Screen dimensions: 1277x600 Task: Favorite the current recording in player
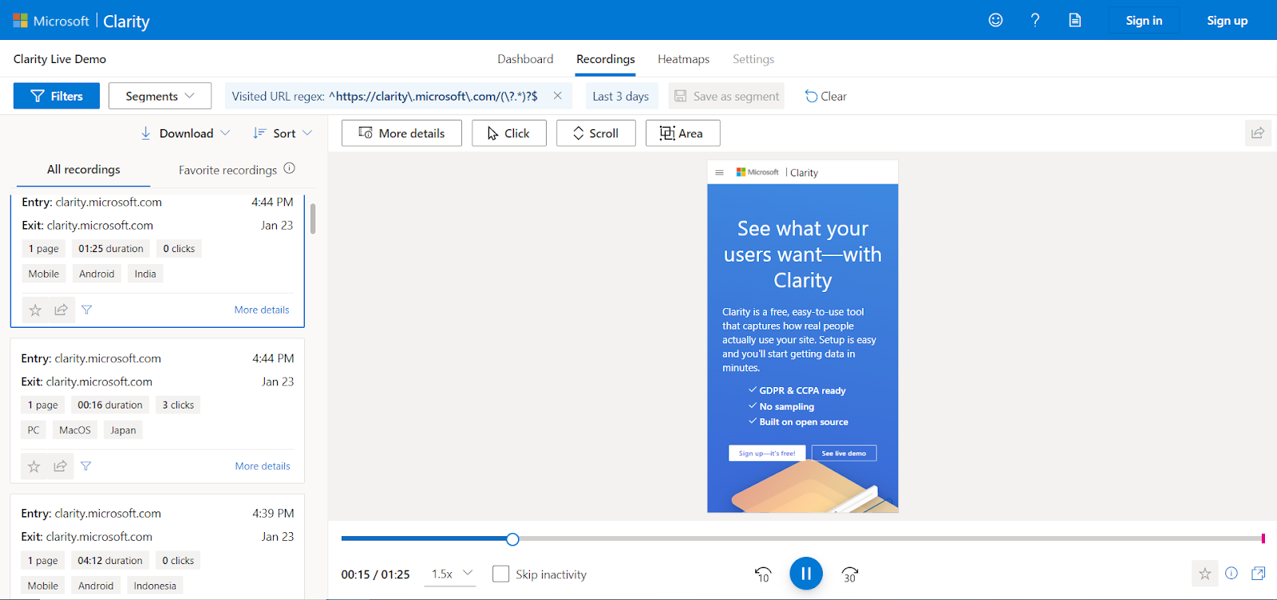pos(1205,573)
